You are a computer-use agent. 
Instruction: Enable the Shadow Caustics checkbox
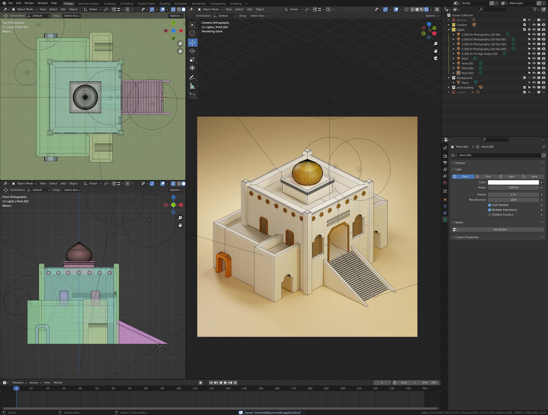(490, 214)
